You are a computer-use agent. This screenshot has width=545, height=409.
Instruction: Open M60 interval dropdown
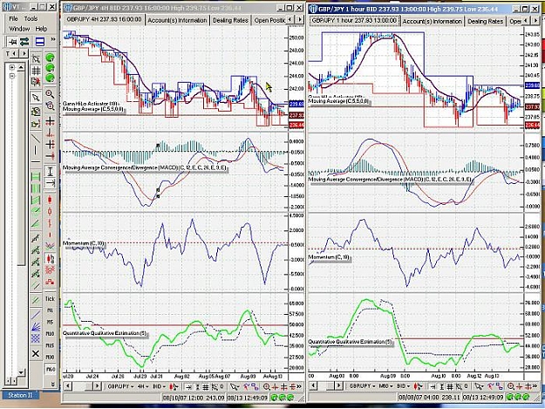tap(385, 386)
